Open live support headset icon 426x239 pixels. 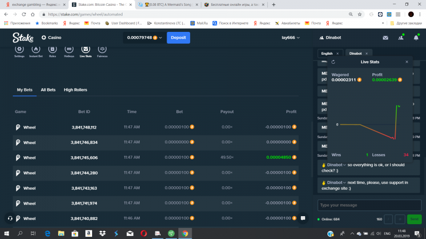click(x=10, y=218)
